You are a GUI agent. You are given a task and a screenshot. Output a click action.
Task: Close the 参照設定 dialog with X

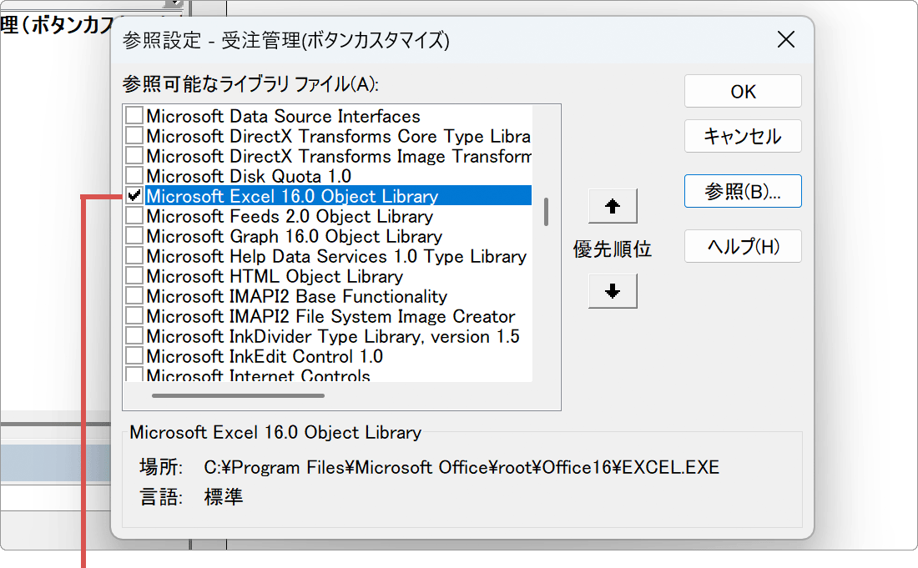tap(785, 39)
